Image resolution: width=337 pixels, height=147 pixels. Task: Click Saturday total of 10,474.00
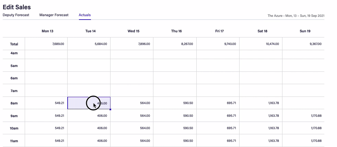click(x=261, y=44)
